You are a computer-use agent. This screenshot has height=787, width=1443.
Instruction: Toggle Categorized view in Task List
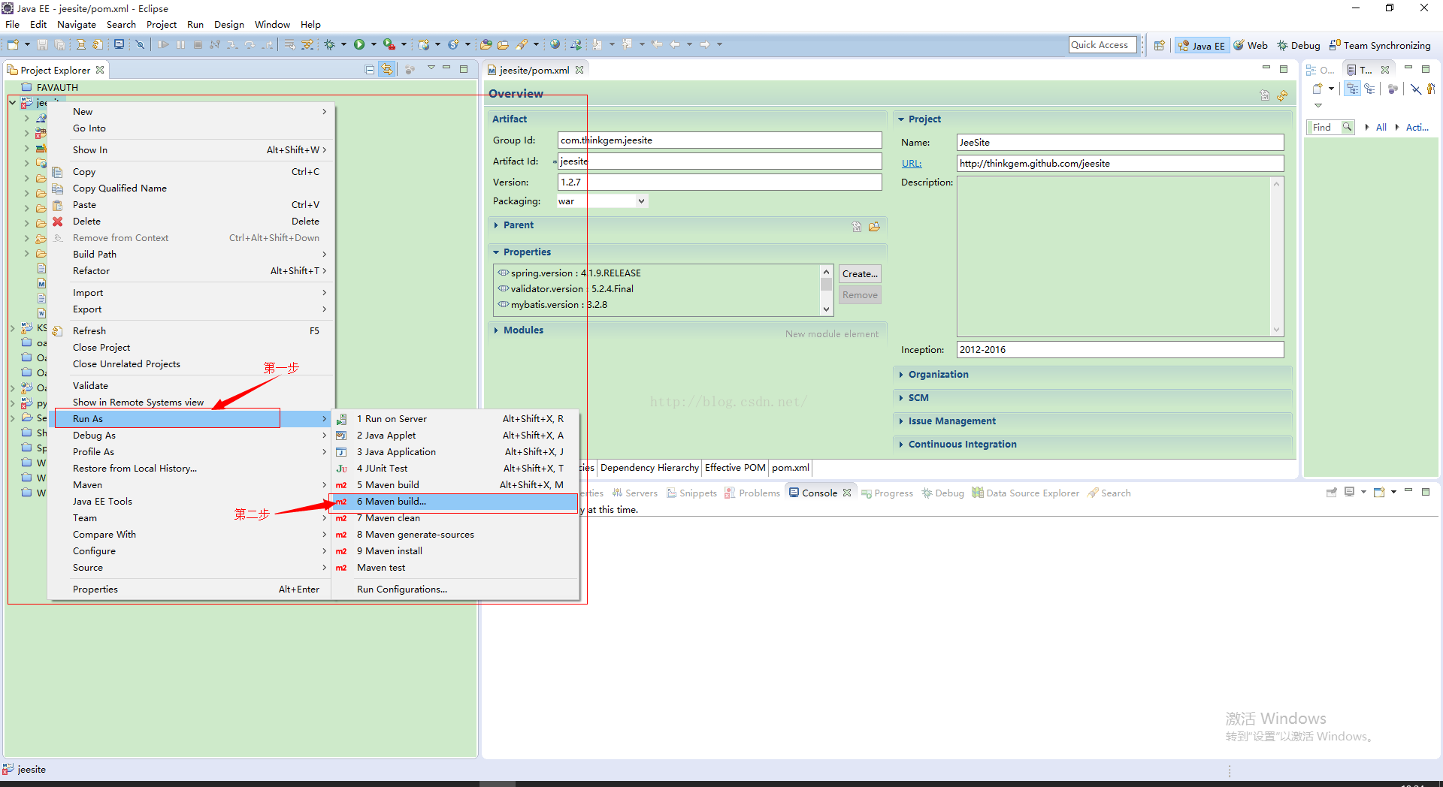pos(1353,89)
